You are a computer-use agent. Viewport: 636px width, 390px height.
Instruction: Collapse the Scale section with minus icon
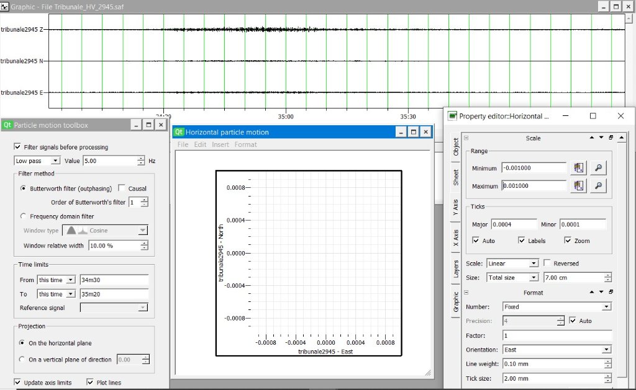pos(466,138)
